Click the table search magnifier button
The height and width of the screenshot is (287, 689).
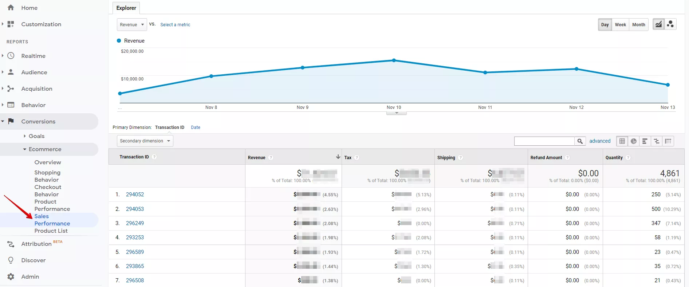pyautogui.click(x=580, y=141)
